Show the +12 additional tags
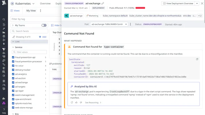The image size is (205, 115). tap(200, 16)
